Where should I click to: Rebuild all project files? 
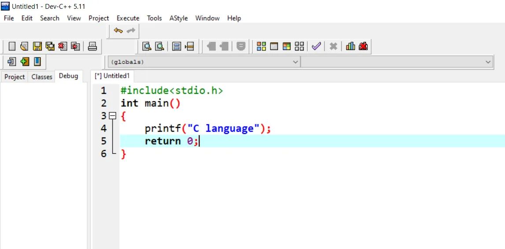[299, 47]
